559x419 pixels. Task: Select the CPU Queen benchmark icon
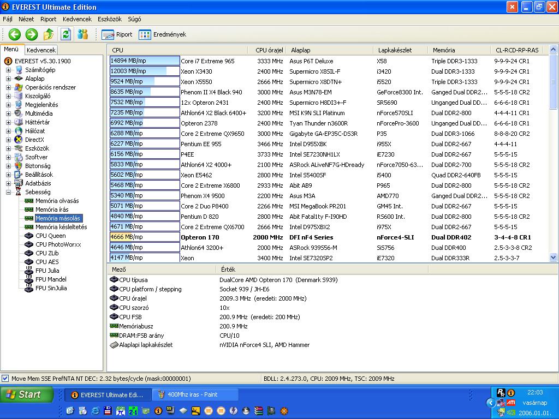click(x=29, y=236)
